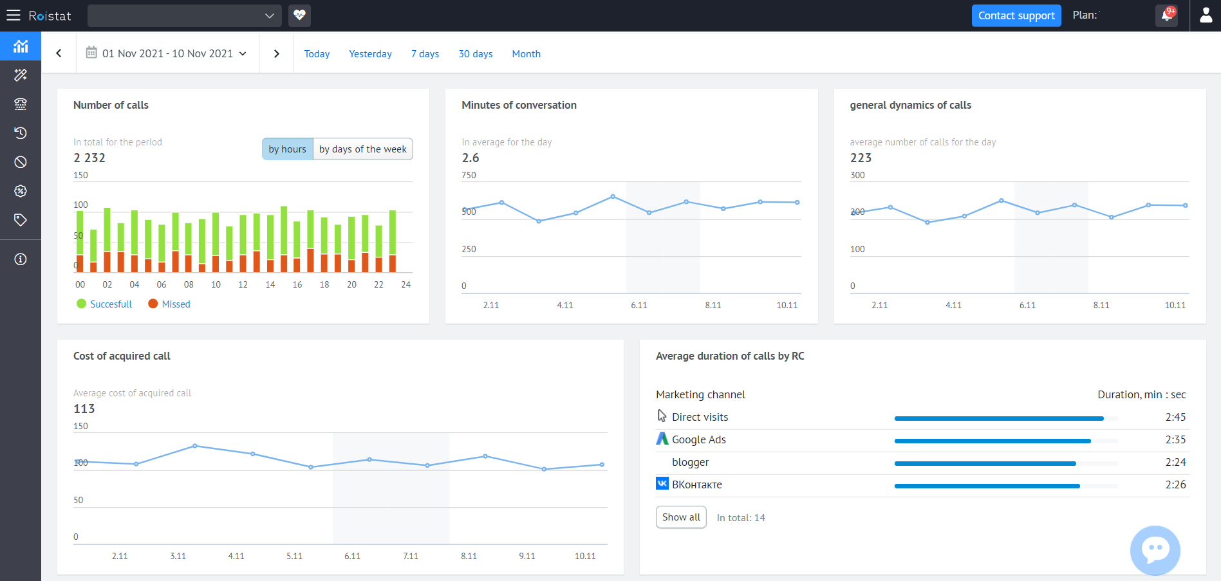Click the heartbeat health icon
The image size is (1221, 581).
299,15
